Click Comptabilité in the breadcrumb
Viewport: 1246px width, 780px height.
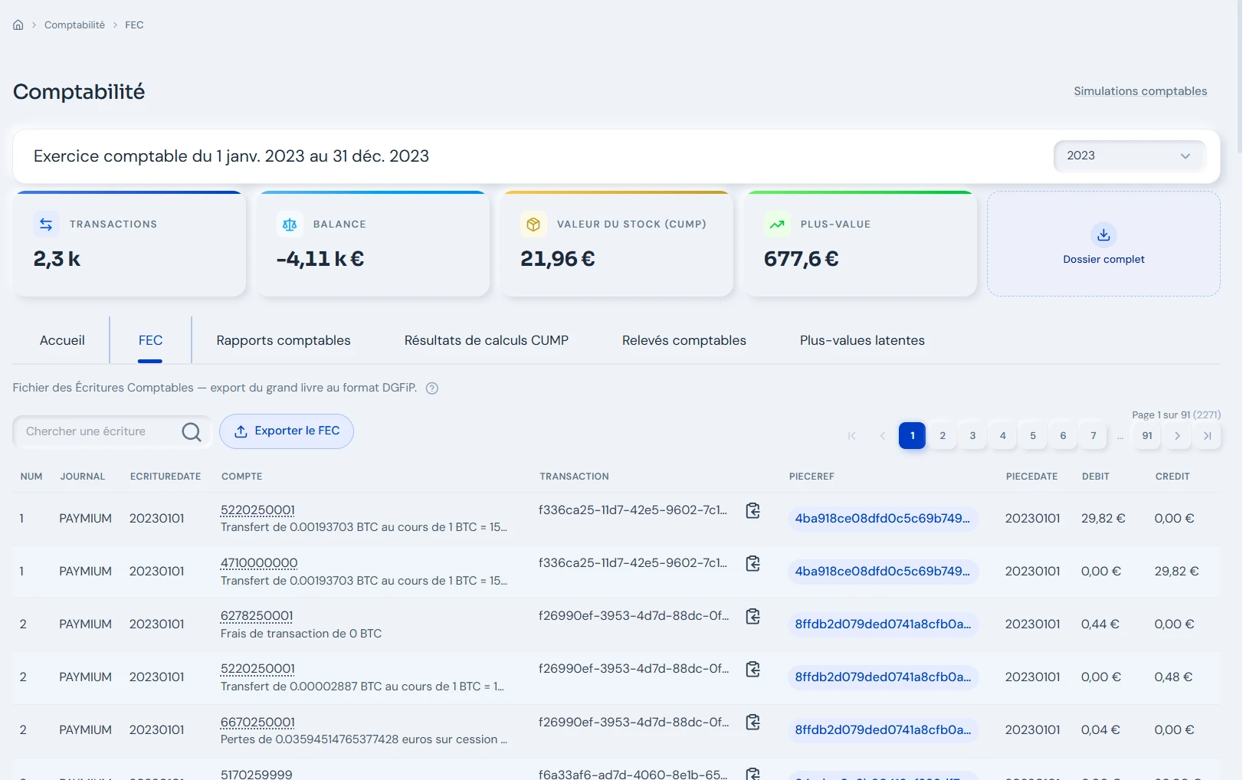click(x=74, y=25)
